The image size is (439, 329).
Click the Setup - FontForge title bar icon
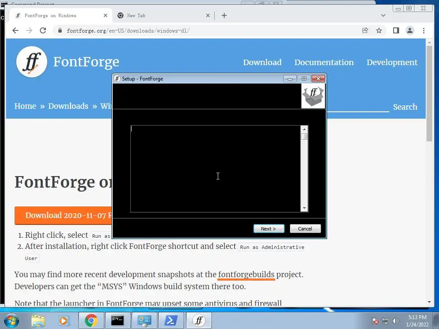(x=117, y=79)
